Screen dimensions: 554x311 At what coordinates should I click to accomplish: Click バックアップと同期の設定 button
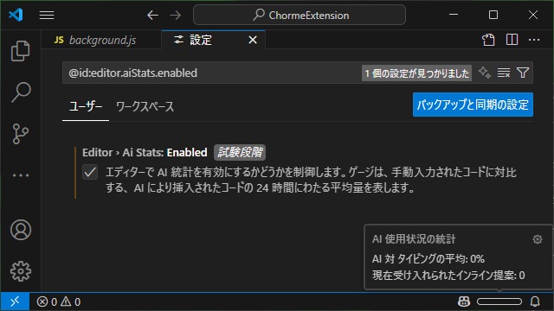pyautogui.click(x=473, y=105)
